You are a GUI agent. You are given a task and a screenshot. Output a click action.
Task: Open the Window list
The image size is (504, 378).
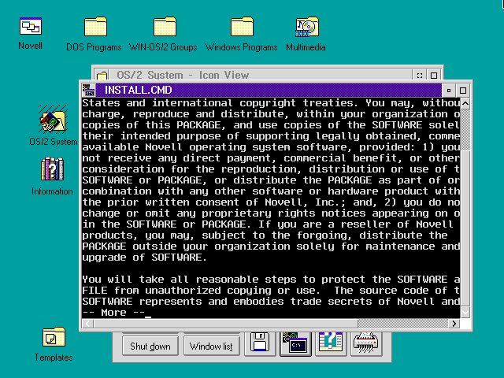point(211,346)
